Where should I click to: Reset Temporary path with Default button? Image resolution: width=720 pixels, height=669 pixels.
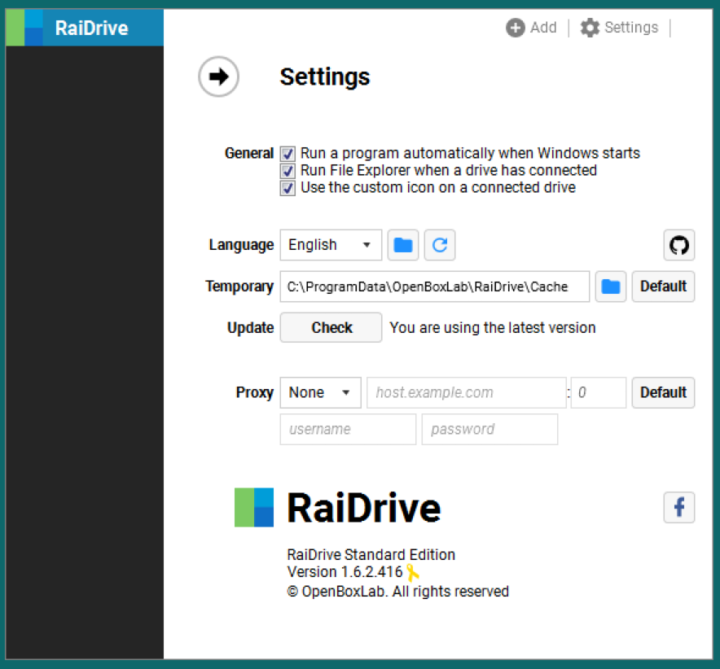click(663, 286)
